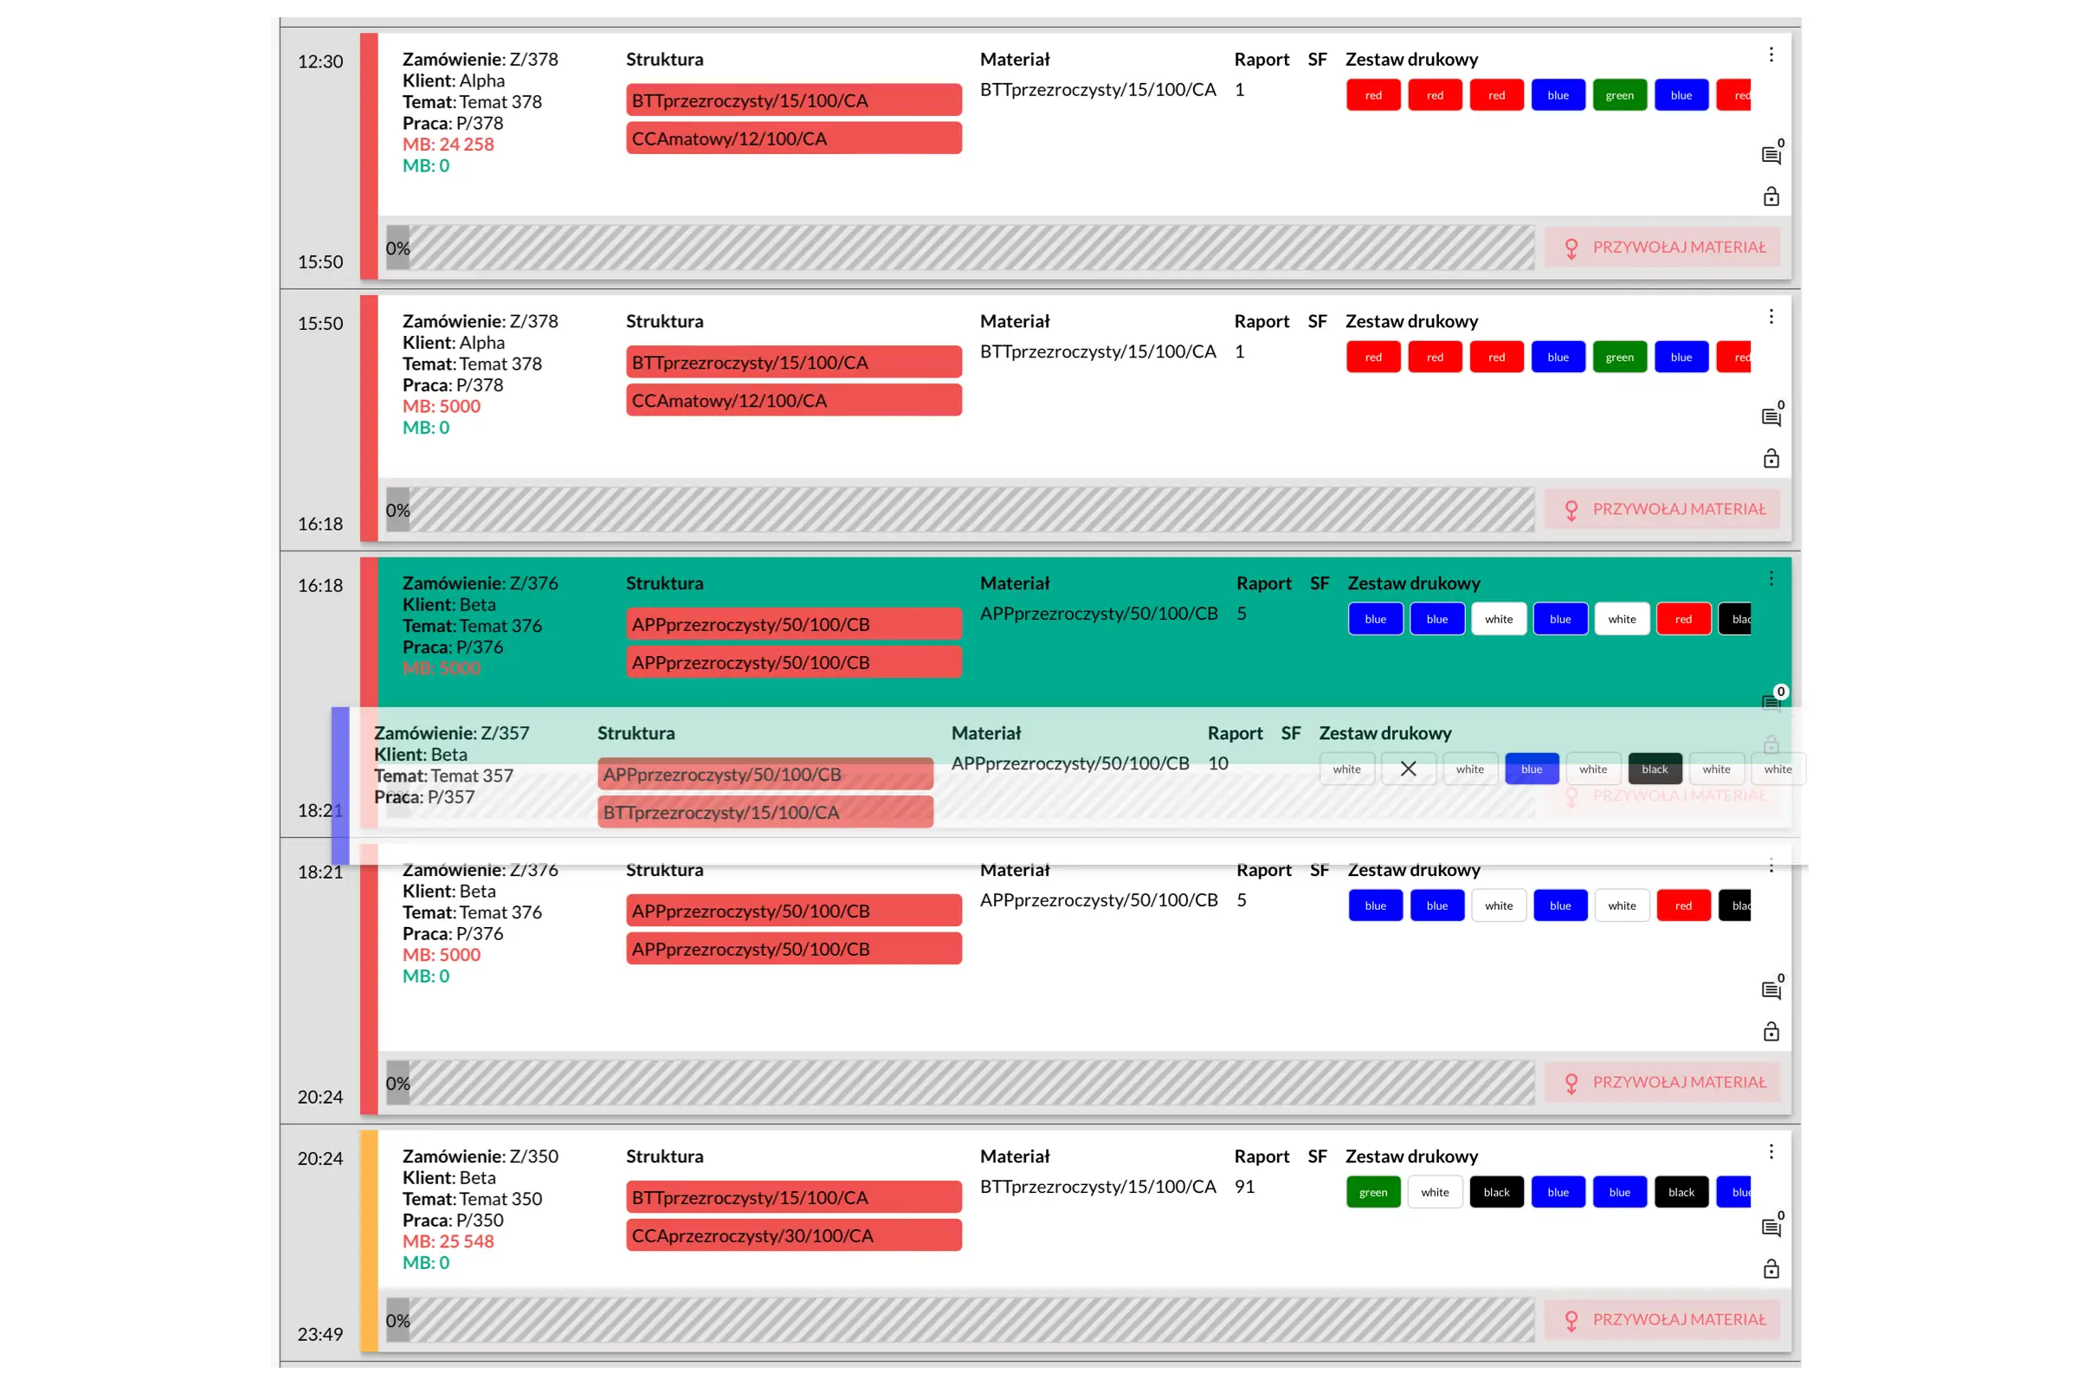Toggle the lock on the Z/350 card
The image size is (2078, 1385).
pos(1773,1268)
